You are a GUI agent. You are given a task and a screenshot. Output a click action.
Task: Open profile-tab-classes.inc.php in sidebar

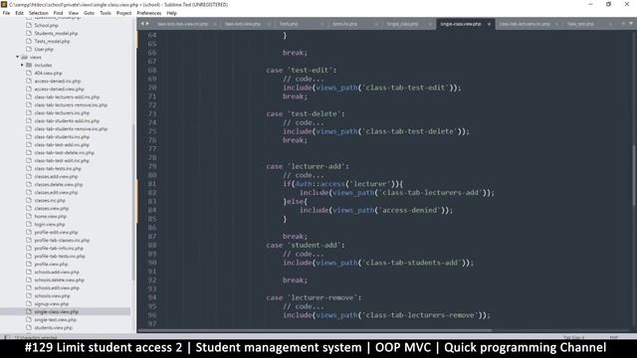click(62, 241)
